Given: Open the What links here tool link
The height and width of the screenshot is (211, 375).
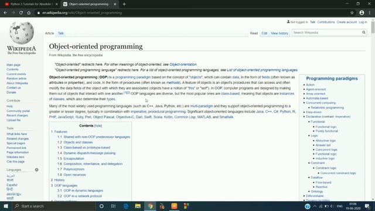Looking at the screenshot, I should tap(16, 134).
